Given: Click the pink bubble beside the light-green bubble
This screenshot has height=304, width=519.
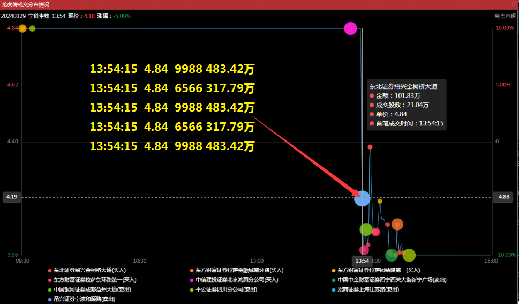Looking at the screenshot, I should [x=375, y=232].
